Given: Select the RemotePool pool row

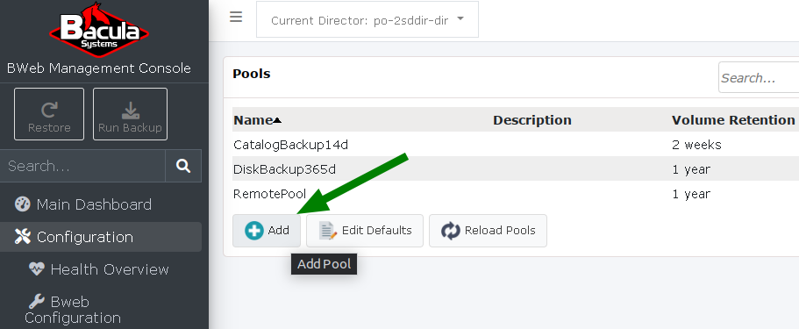Looking at the screenshot, I should pos(516,194).
